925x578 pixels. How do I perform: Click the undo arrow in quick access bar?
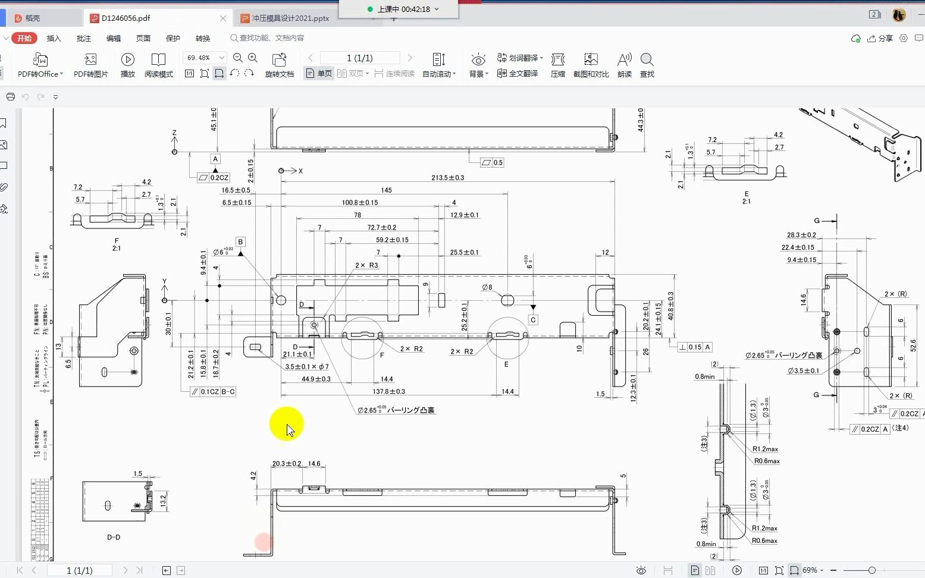click(26, 97)
